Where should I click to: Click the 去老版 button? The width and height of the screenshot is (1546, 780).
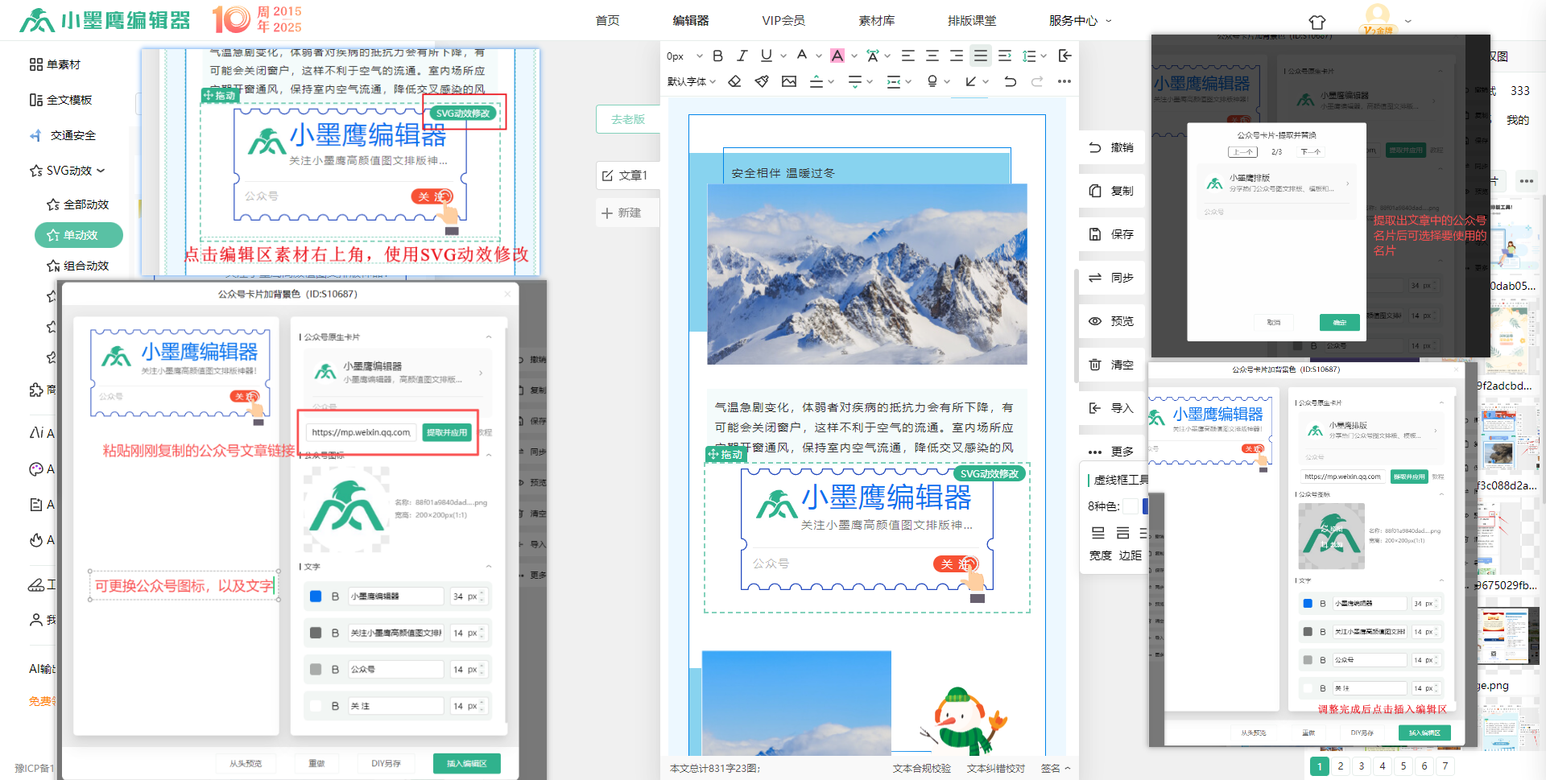coord(628,119)
